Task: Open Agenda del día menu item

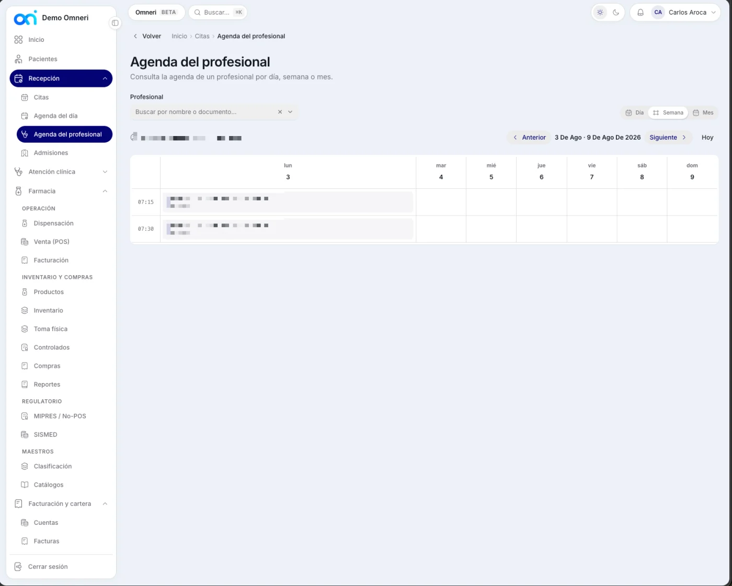Action: (64, 116)
